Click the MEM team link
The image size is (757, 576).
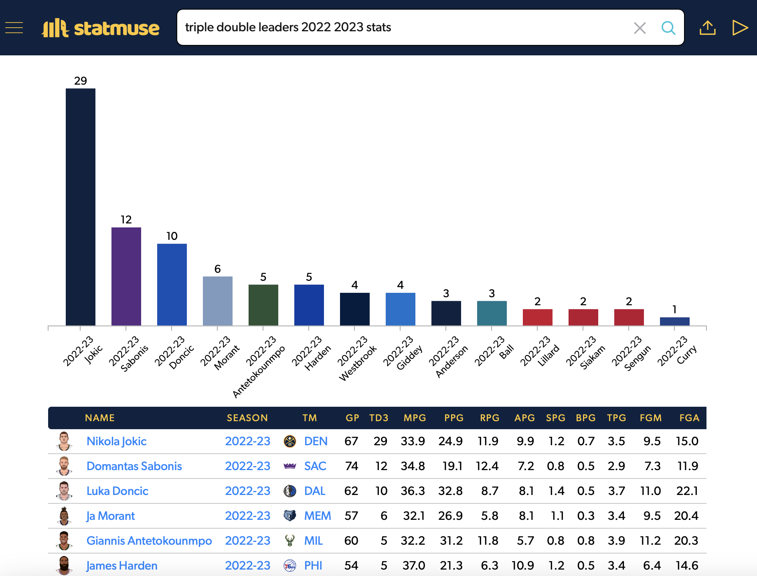(318, 516)
